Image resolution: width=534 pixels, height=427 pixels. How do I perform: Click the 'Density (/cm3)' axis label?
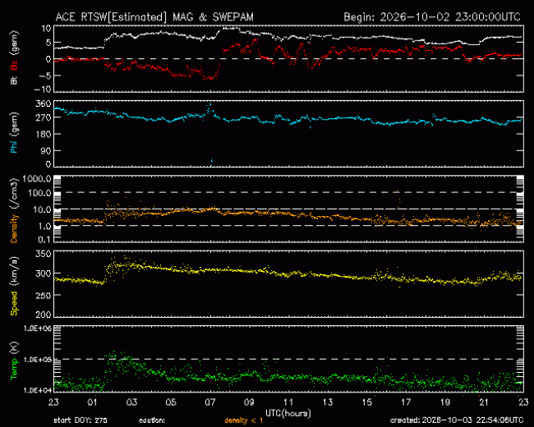click(14, 210)
